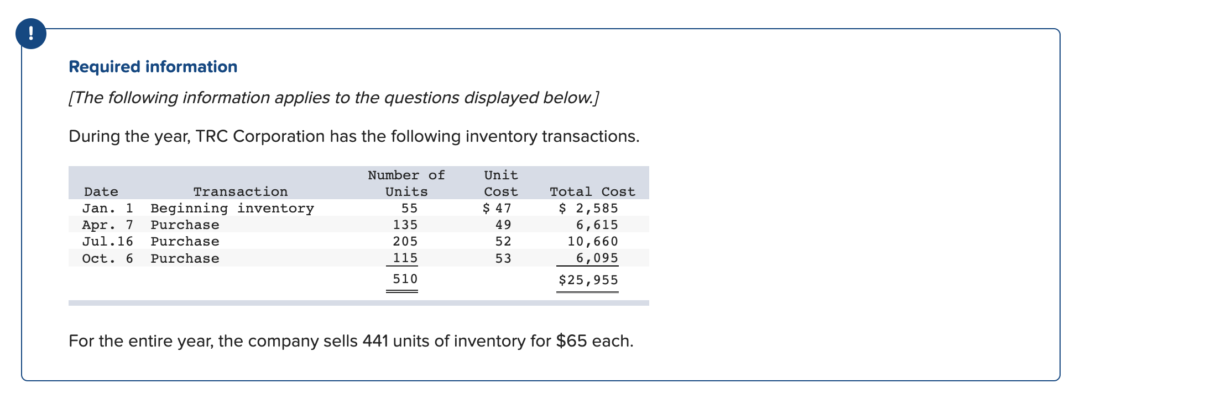Viewport: 1221px width, 394px height.
Task: Click the $25,955 total cost value
Action: (x=588, y=280)
